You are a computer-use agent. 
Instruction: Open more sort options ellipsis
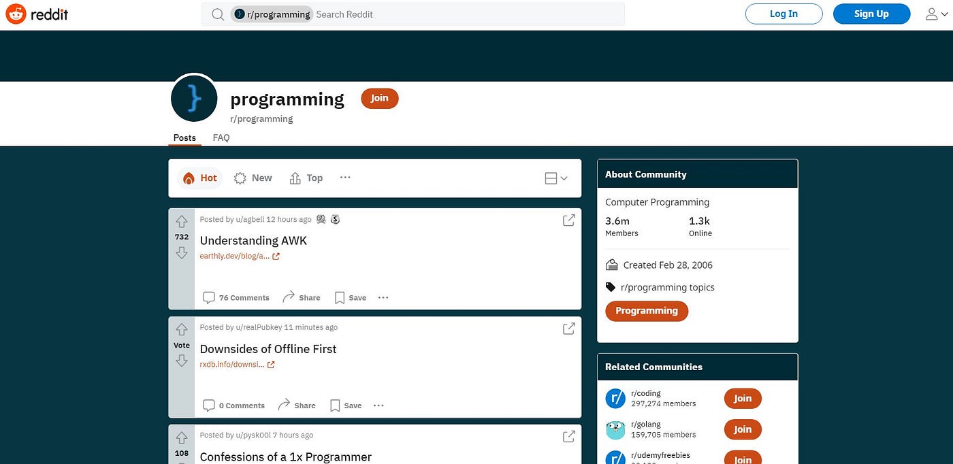tap(345, 178)
